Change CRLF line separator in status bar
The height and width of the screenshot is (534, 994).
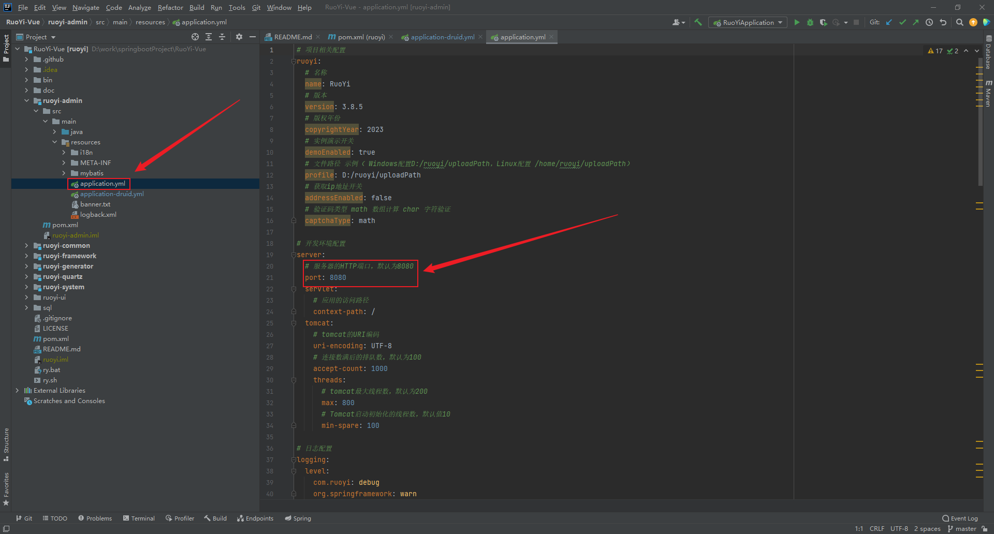[876, 528]
